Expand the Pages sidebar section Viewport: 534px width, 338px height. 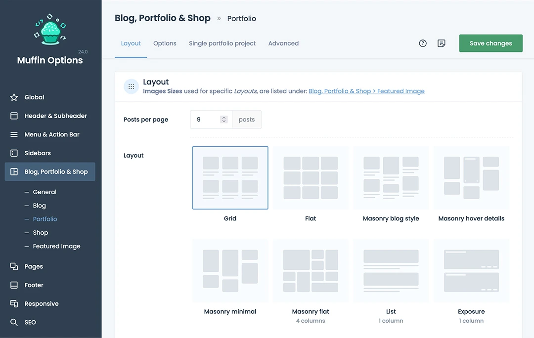[34, 267]
